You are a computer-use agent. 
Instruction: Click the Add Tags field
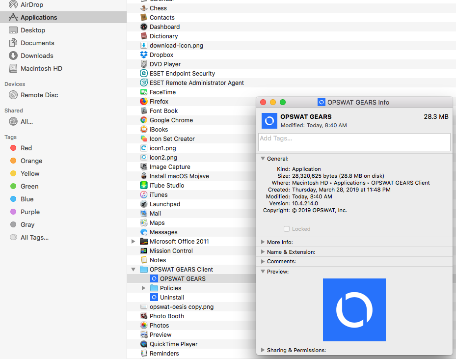[x=354, y=142]
